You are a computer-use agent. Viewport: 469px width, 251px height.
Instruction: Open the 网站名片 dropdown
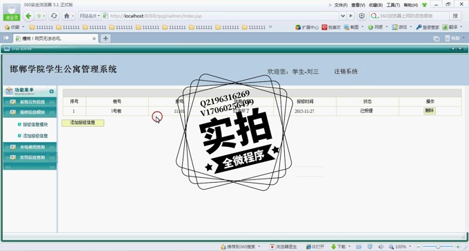point(90,16)
